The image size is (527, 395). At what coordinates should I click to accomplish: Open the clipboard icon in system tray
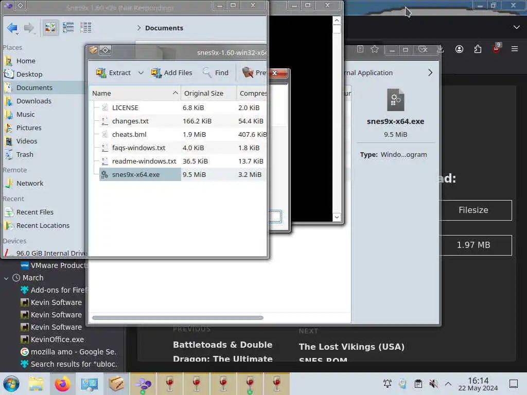[418, 384]
